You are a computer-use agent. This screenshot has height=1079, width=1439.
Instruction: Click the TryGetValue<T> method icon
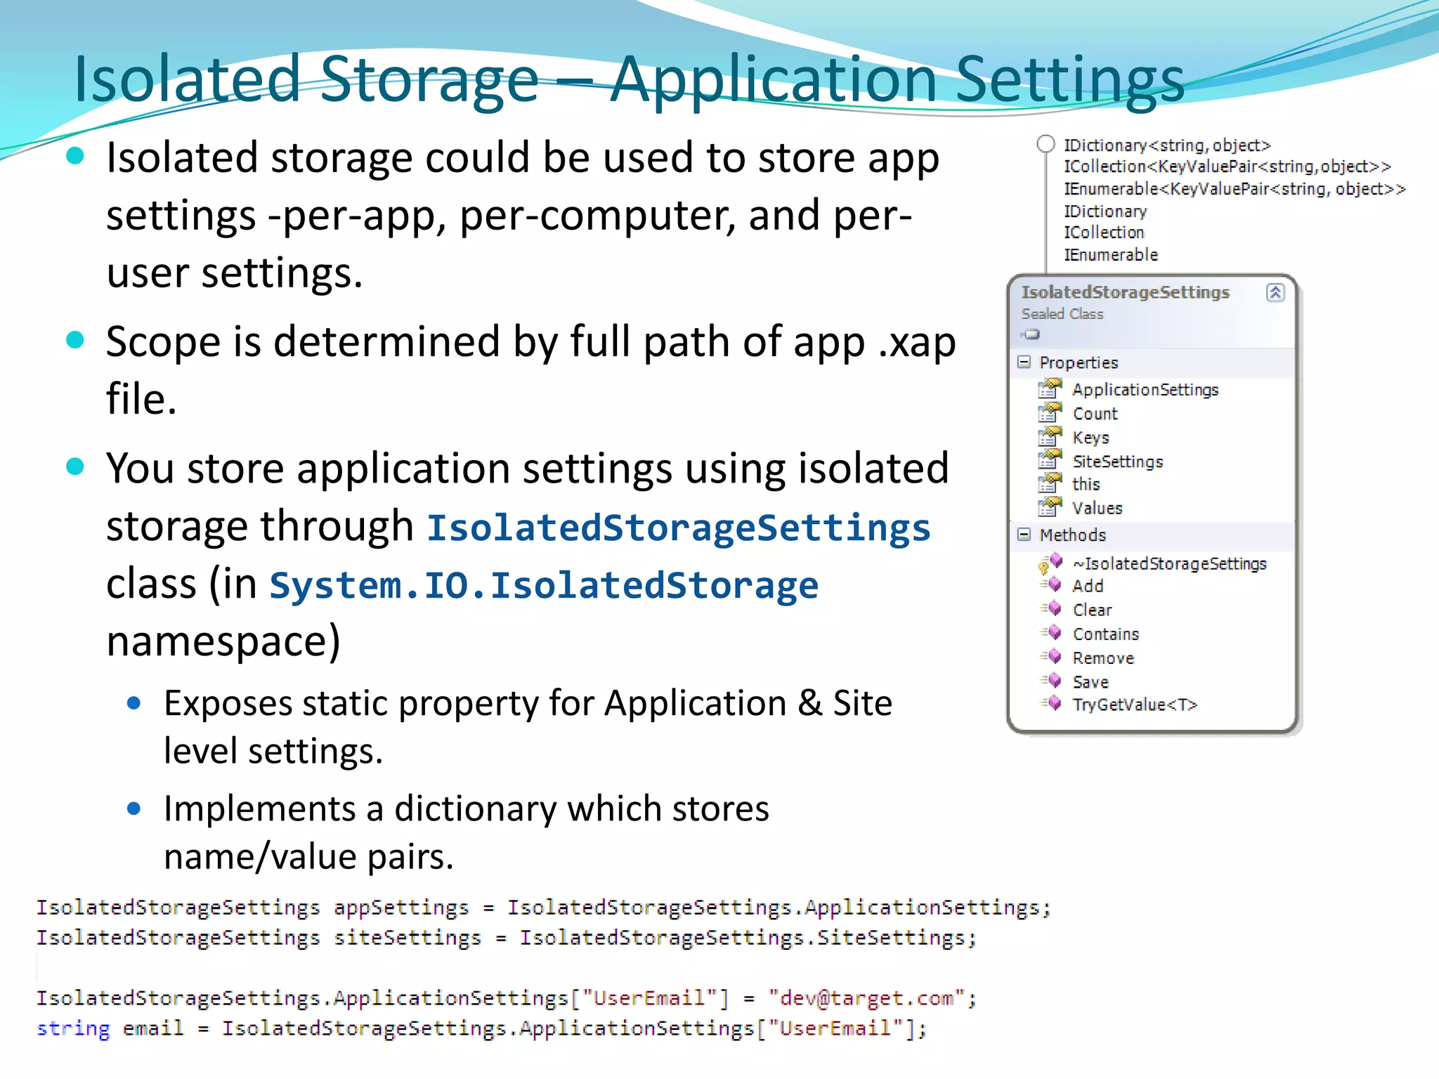point(1051,703)
